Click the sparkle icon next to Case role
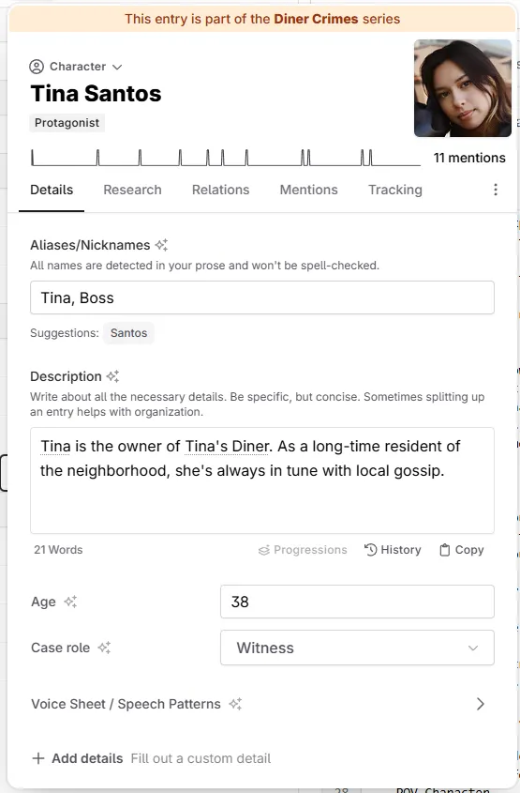This screenshot has width=520, height=793. click(105, 648)
